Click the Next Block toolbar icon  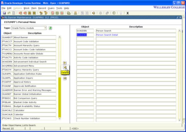click(46, 13)
